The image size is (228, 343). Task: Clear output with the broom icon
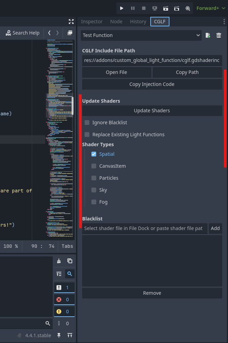59,261
